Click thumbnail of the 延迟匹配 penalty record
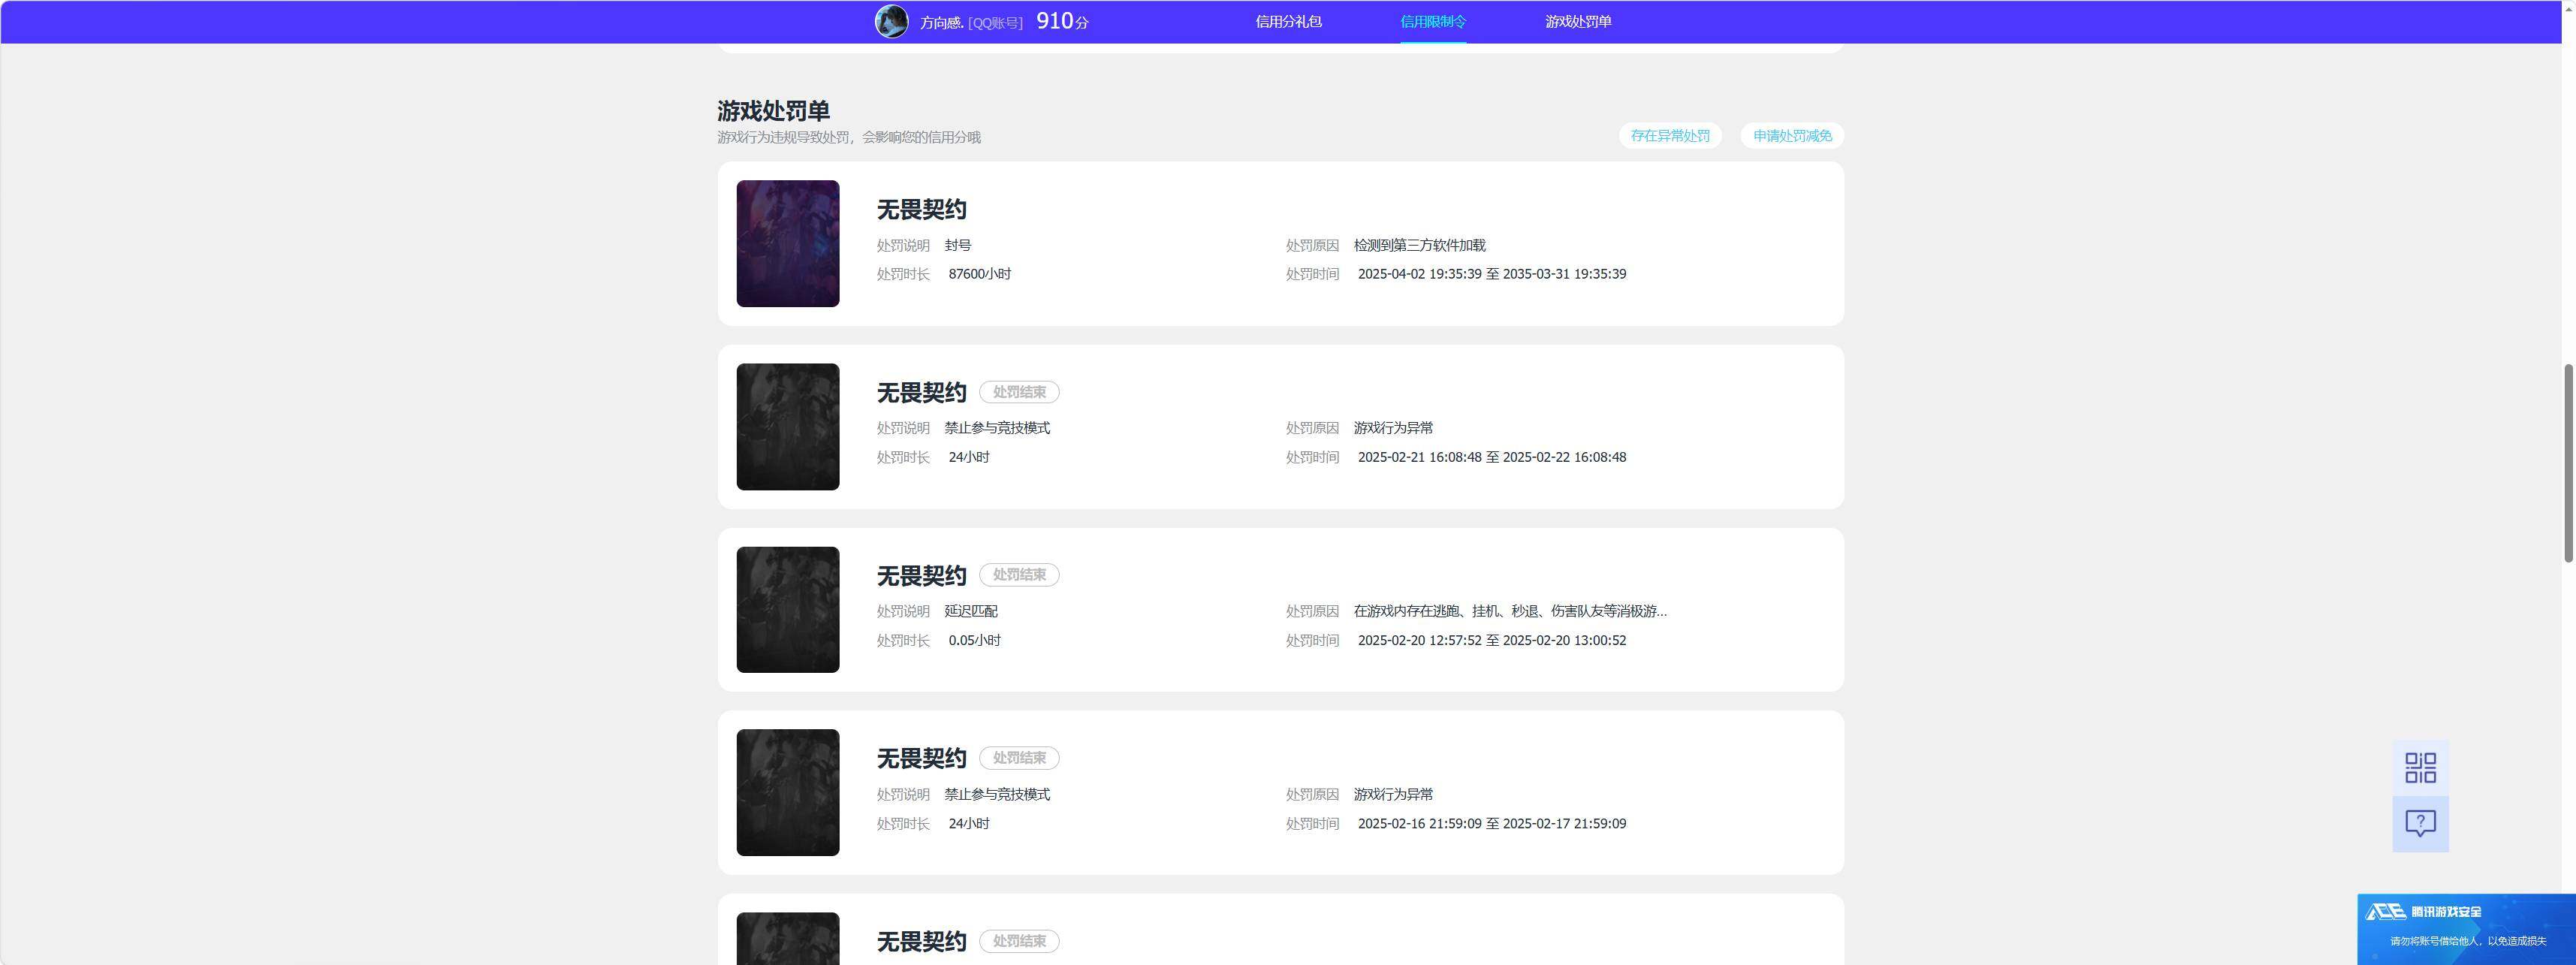2576x965 pixels. coord(788,610)
